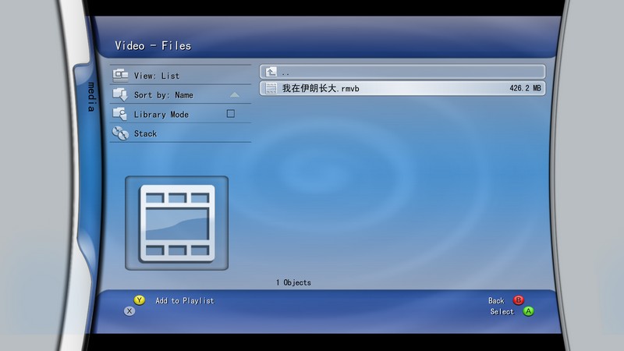Screen dimensions: 624x351
Task: Click the Library Mode icon
Action: point(120,114)
